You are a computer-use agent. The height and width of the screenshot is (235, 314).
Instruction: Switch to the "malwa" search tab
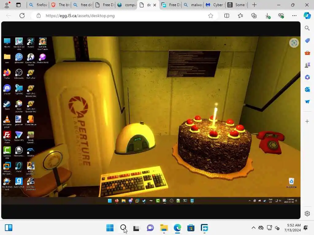[x=193, y=5]
